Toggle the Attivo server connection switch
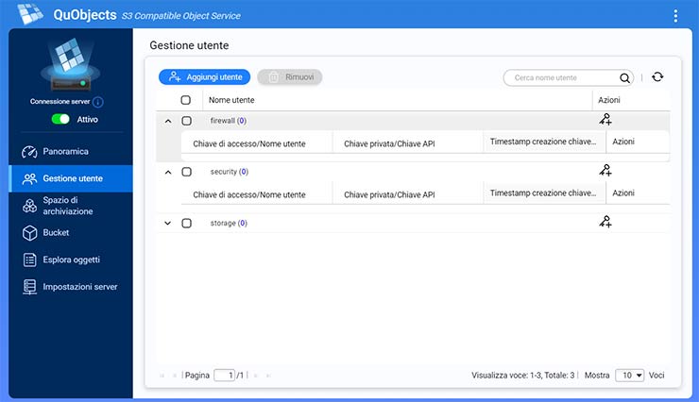The width and height of the screenshot is (699, 402). pyautogui.click(x=60, y=120)
